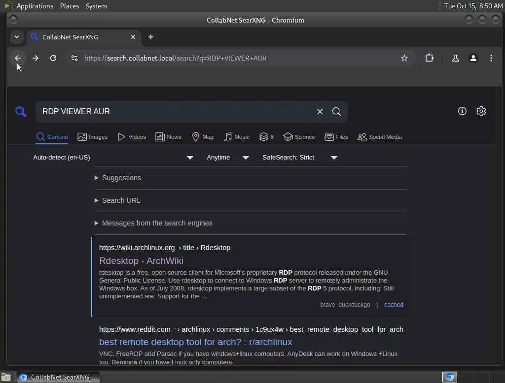This screenshot has height=383, width=505.
Task: Switch to the Videos category
Action: point(132,137)
